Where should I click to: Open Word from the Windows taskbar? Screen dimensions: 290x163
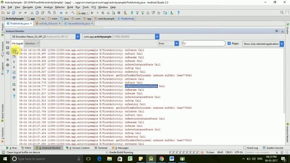point(172,159)
